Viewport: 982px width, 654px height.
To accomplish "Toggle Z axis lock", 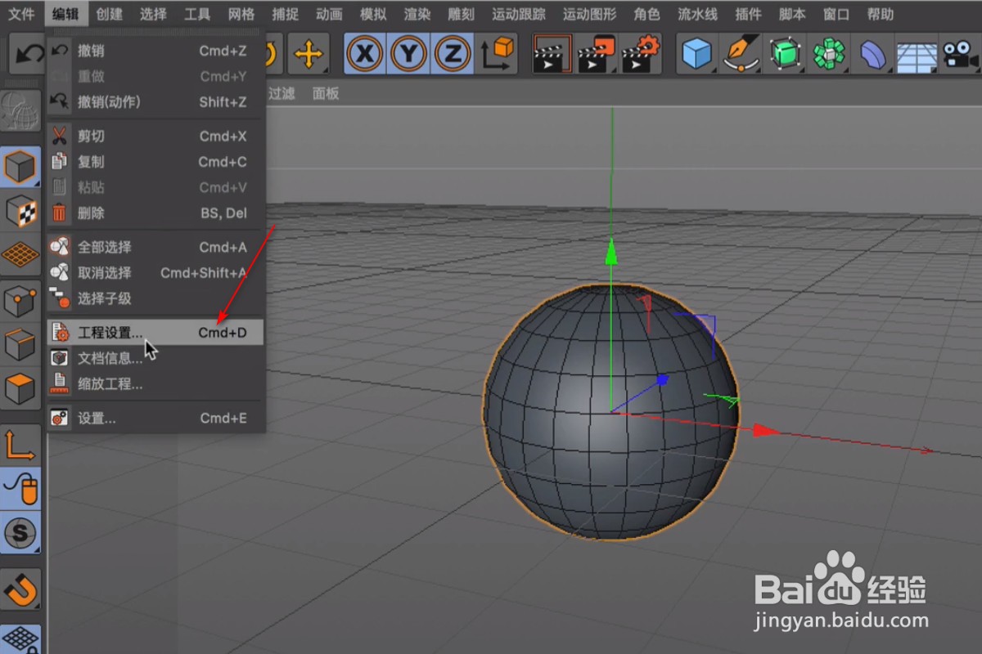I will tap(452, 55).
